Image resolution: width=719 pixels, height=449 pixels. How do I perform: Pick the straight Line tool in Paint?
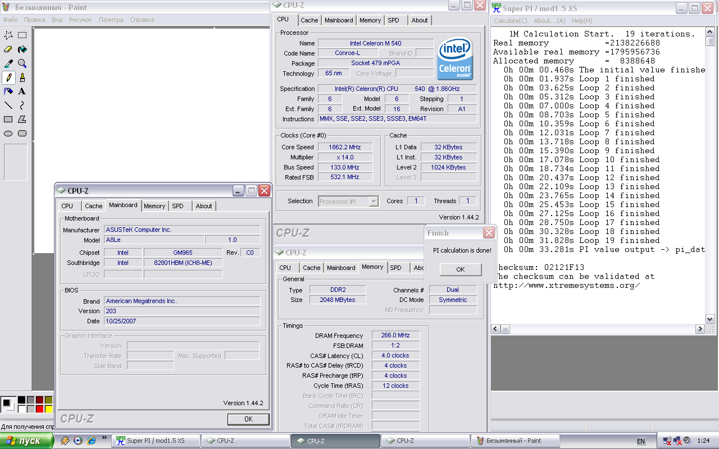point(8,105)
